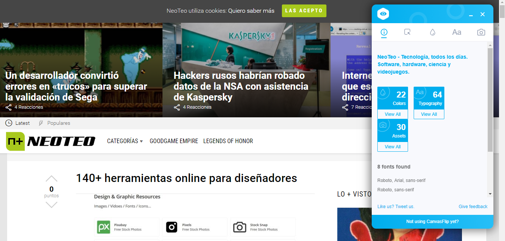The height and width of the screenshot is (241, 505).
Task: Click the scroll-down arrow of the CanvasFlip panel
Action: [490, 194]
